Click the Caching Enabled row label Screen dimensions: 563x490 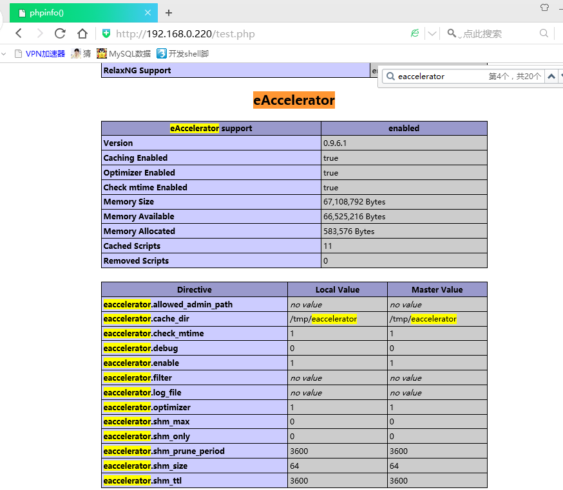tap(135, 158)
